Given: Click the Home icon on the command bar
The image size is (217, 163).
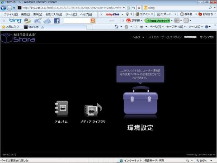Looking at the screenshot, I should [x=116, y=27].
